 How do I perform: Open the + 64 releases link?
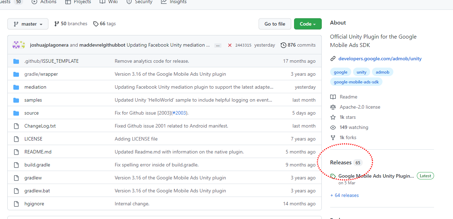tap(345, 195)
